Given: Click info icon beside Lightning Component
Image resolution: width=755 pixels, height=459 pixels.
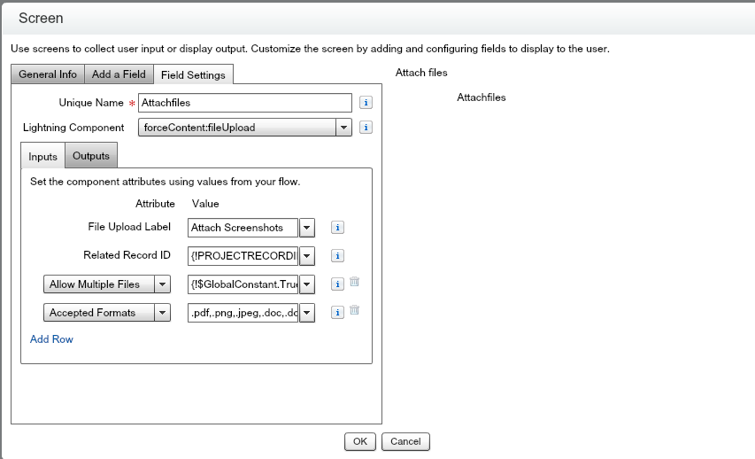Looking at the screenshot, I should (366, 128).
